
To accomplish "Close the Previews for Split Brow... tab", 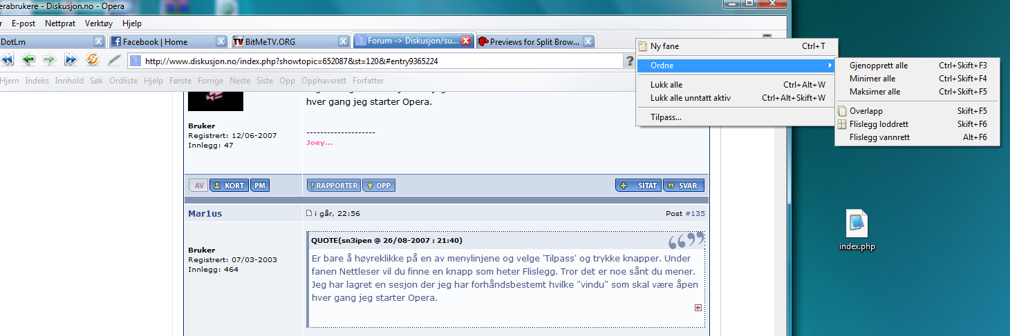I will click(x=588, y=41).
